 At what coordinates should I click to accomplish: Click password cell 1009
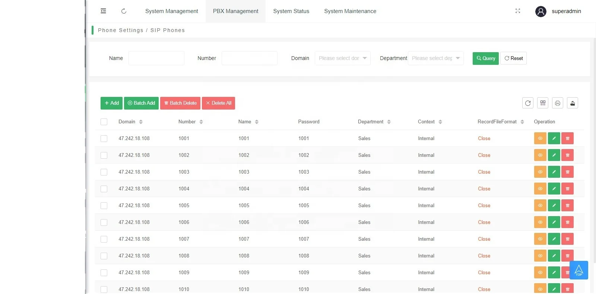tap(304, 272)
